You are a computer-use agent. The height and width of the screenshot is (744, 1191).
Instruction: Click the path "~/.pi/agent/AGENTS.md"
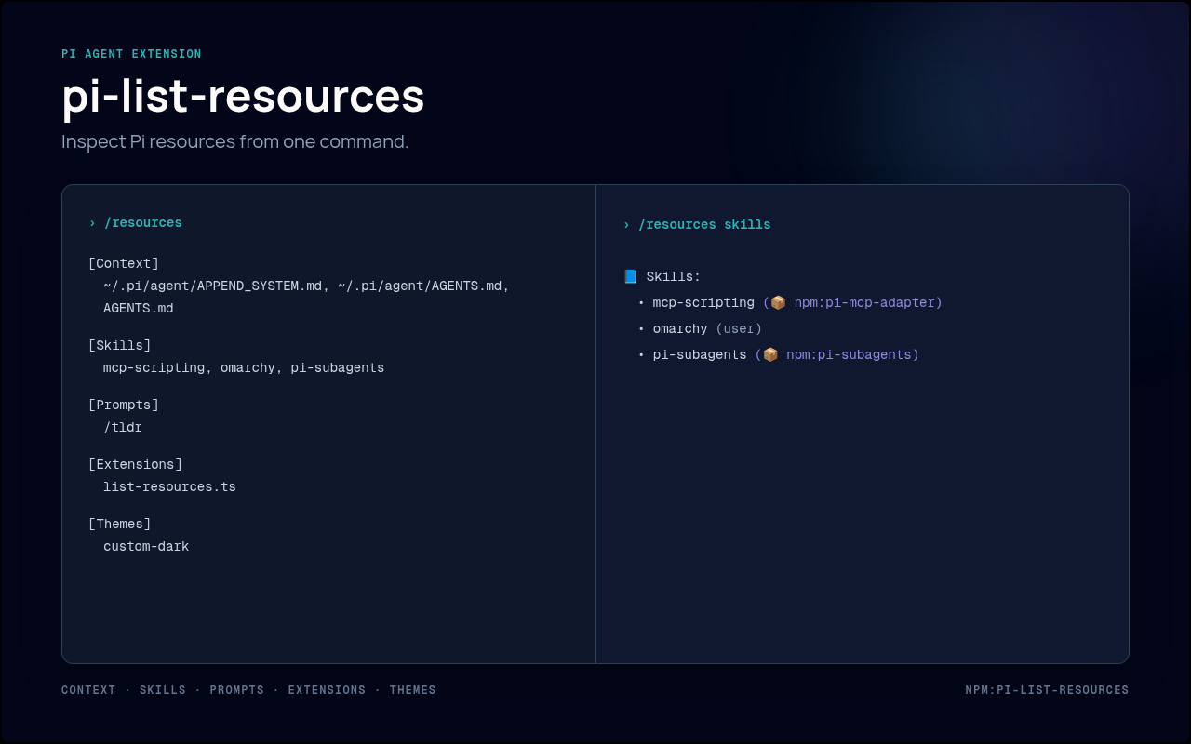point(420,286)
